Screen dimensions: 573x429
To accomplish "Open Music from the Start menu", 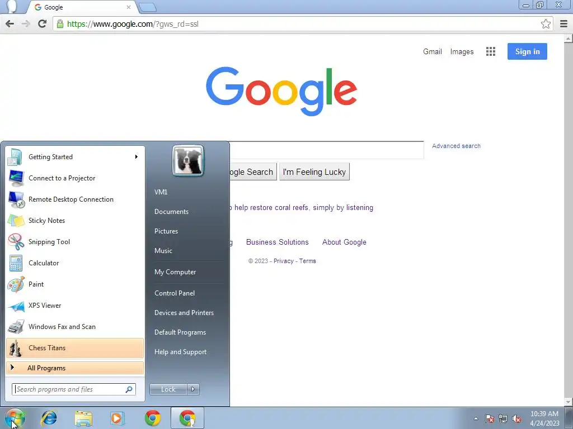I will pyautogui.click(x=163, y=251).
